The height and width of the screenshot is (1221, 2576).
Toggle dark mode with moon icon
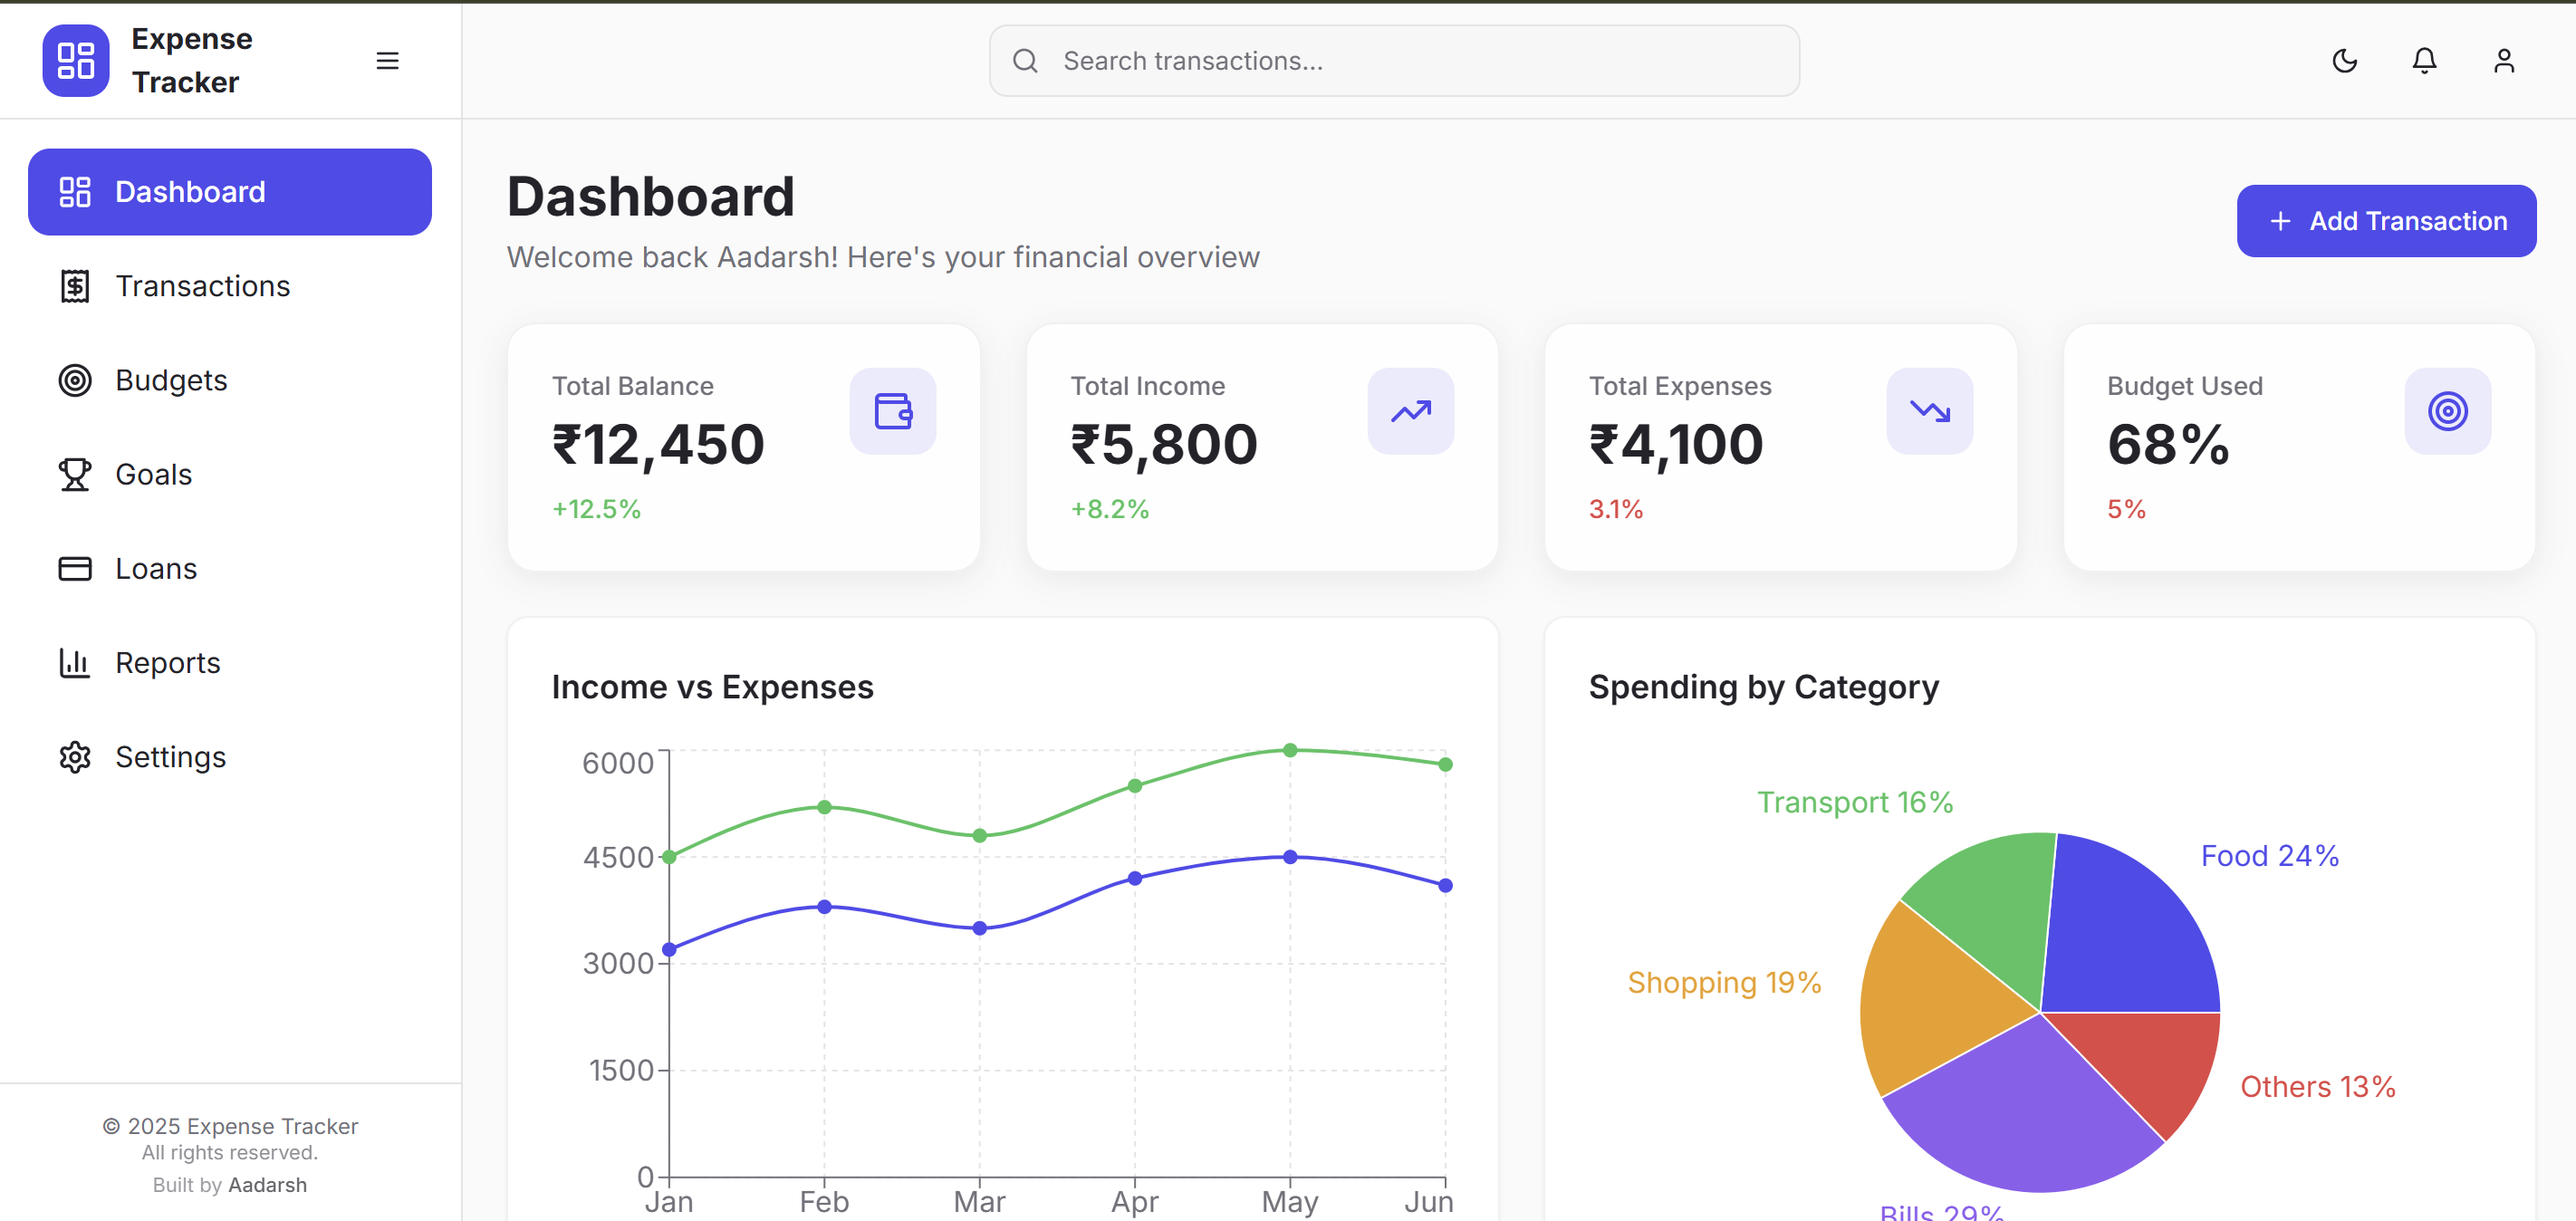click(2344, 61)
